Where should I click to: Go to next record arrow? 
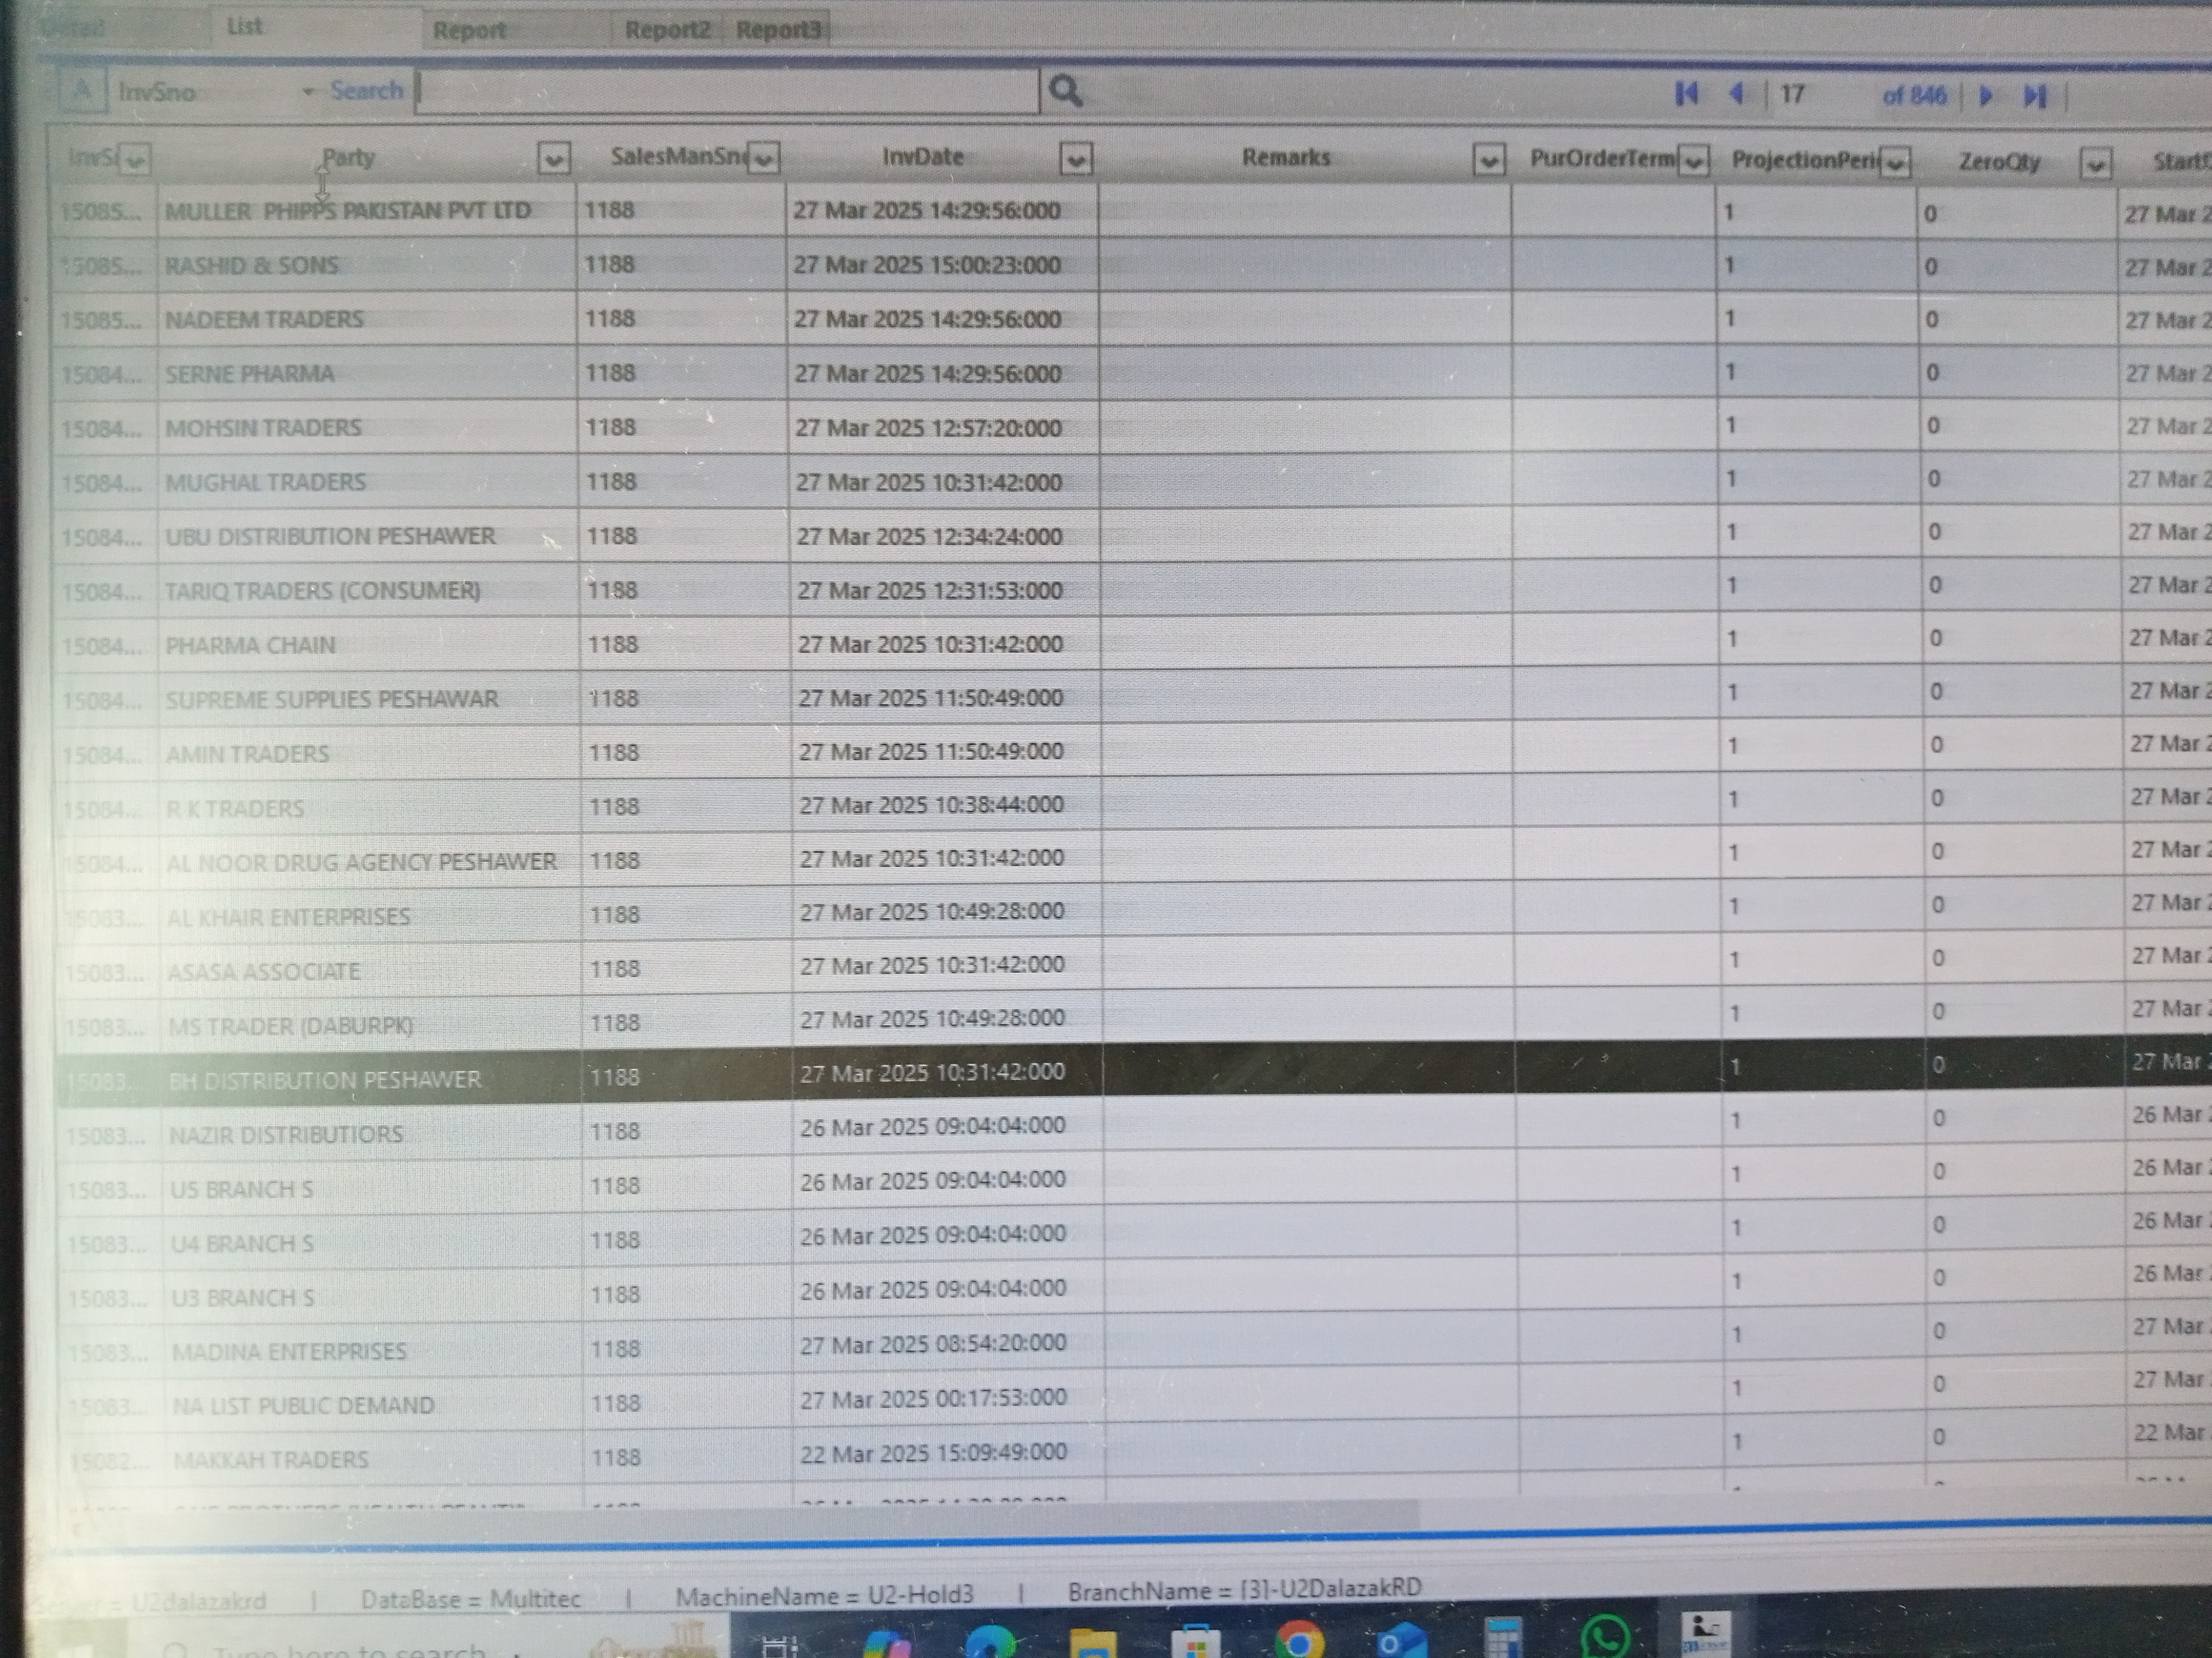coord(1986,96)
